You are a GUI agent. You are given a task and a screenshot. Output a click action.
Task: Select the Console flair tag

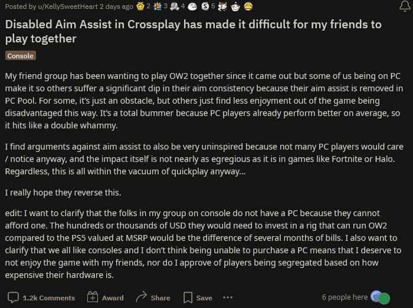21,55
